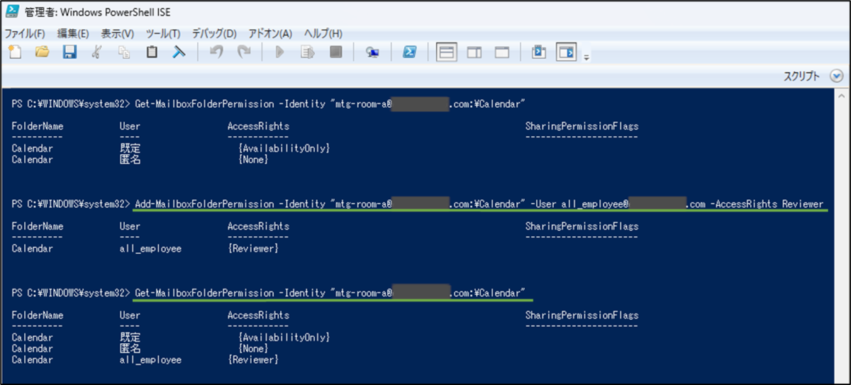The height and width of the screenshot is (385, 851).
Task: Click FolderName header in the last table
Action: [x=38, y=316]
